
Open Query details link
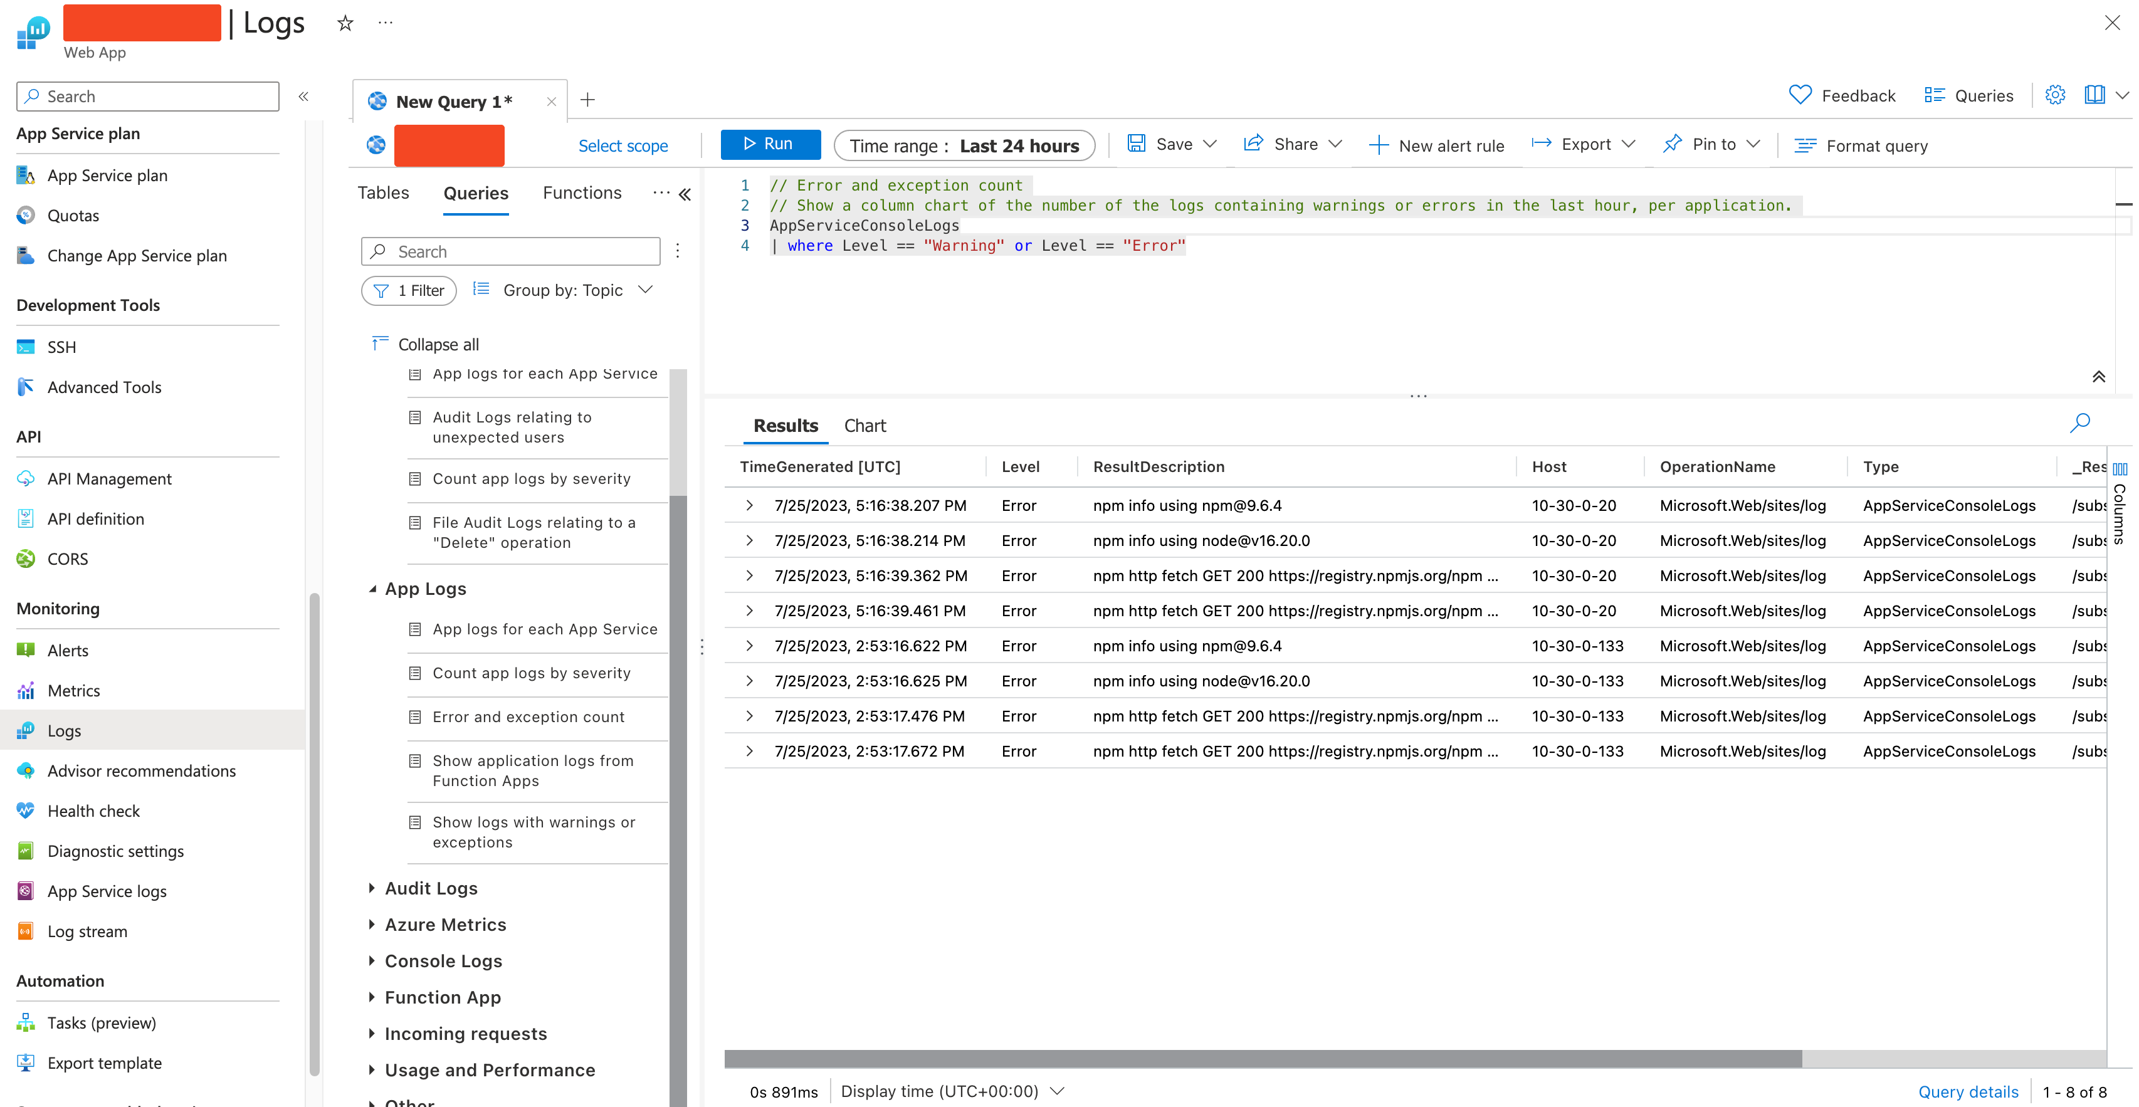pyautogui.click(x=1967, y=1092)
